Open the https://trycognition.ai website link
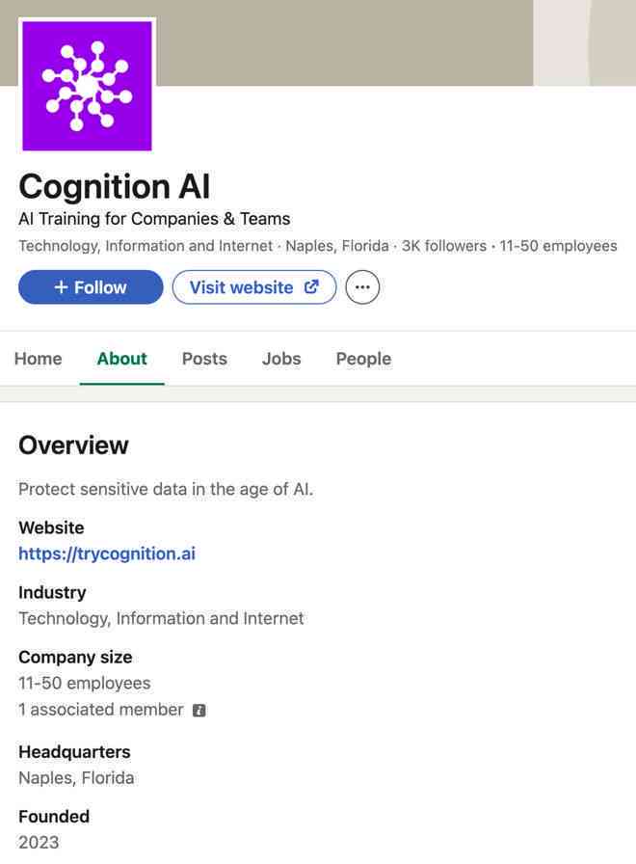636x864 pixels. (107, 553)
